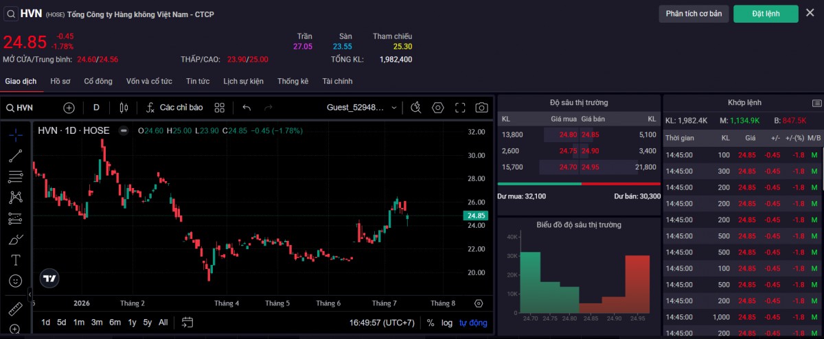Image resolution: width=824 pixels, height=339 pixels.
Task: Open the stock search magnifier icon
Action: pos(12,13)
